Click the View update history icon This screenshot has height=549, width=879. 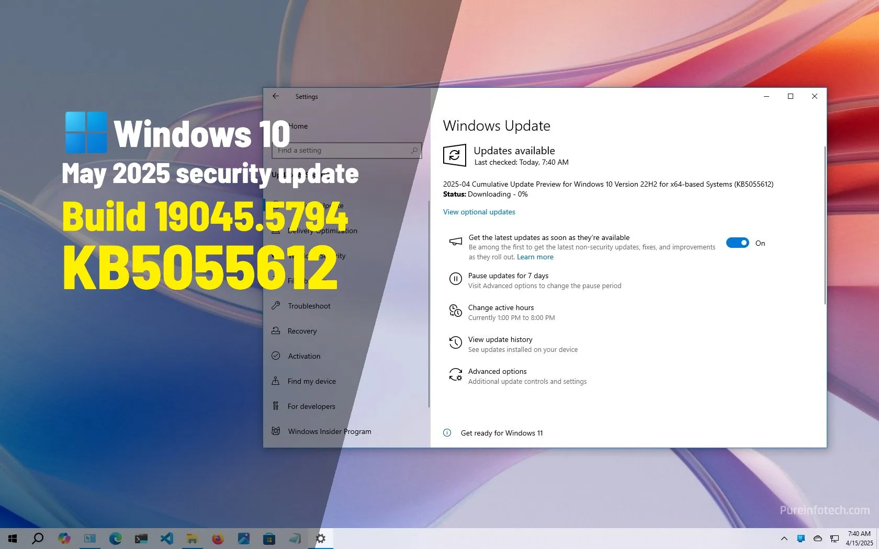[456, 343]
